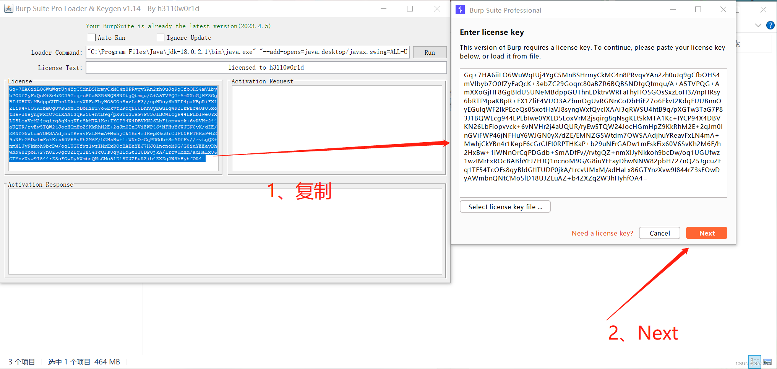Open the Need a license key link
This screenshot has height=369, width=777.
[602, 233]
